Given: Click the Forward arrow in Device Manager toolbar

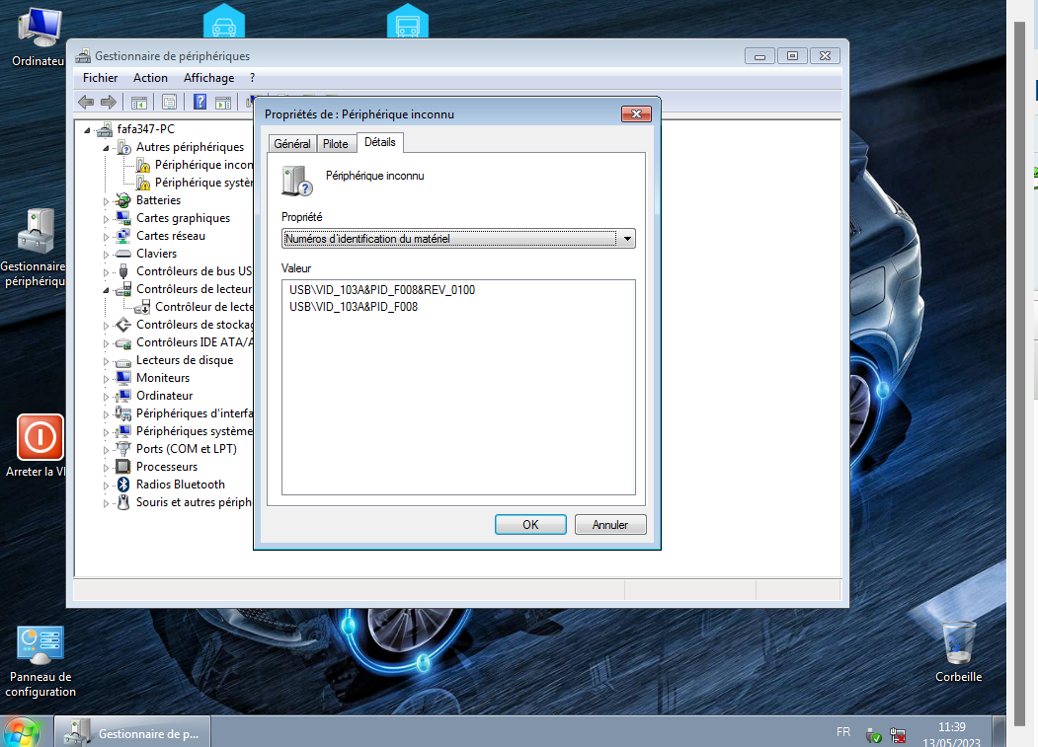Looking at the screenshot, I should point(108,102).
